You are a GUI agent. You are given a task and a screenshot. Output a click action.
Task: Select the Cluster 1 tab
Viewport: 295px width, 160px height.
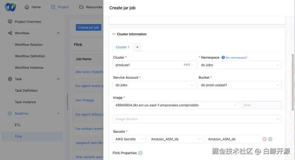coord(122,47)
